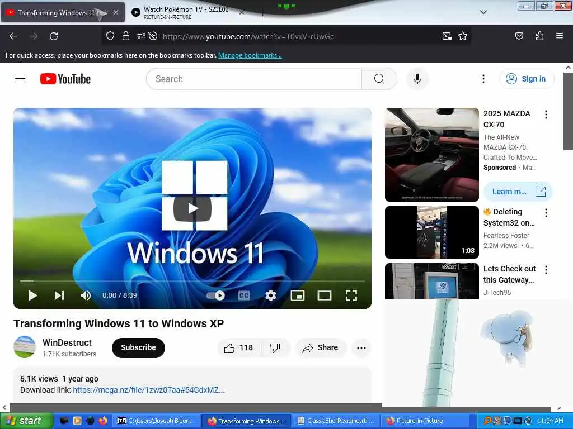Screen dimensions: 573x429
Task: Open the 11:04 AM taskbar clock
Action: [551, 421]
